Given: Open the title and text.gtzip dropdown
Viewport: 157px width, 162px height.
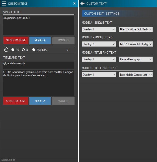Looking at the screenshot, I should tap(136, 59).
